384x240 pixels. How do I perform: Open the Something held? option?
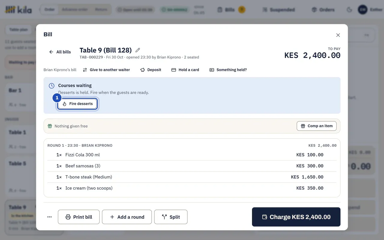228,70
